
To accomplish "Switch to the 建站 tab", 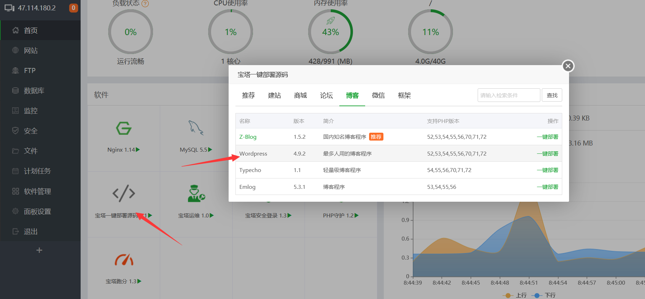I will click(x=274, y=95).
